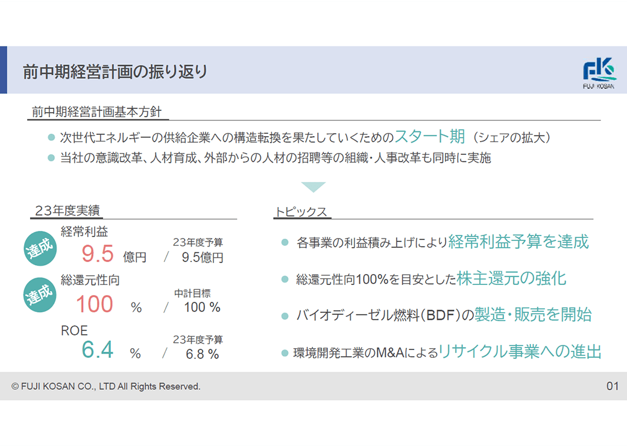
Task: Click the page number 01 in footer
Action: [x=612, y=386]
